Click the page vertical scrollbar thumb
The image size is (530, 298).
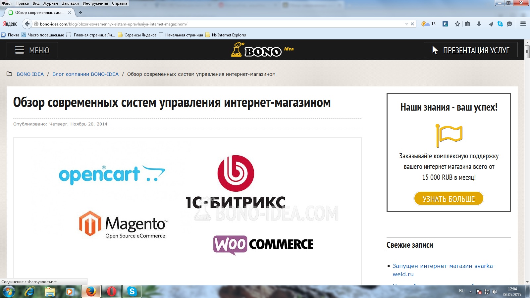(x=527, y=52)
